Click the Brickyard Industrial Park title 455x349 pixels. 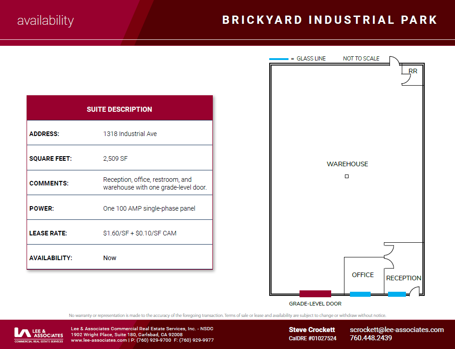coord(330,20)
